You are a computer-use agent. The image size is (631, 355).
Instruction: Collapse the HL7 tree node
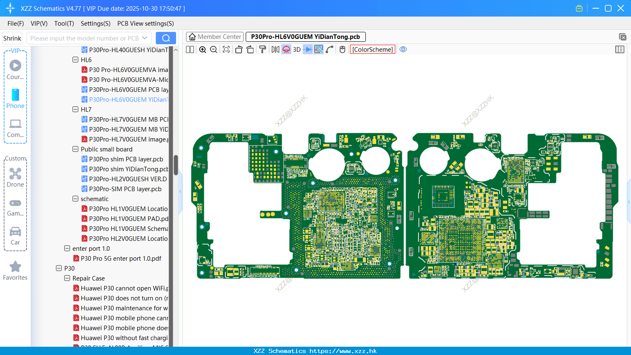click(75, 109)
